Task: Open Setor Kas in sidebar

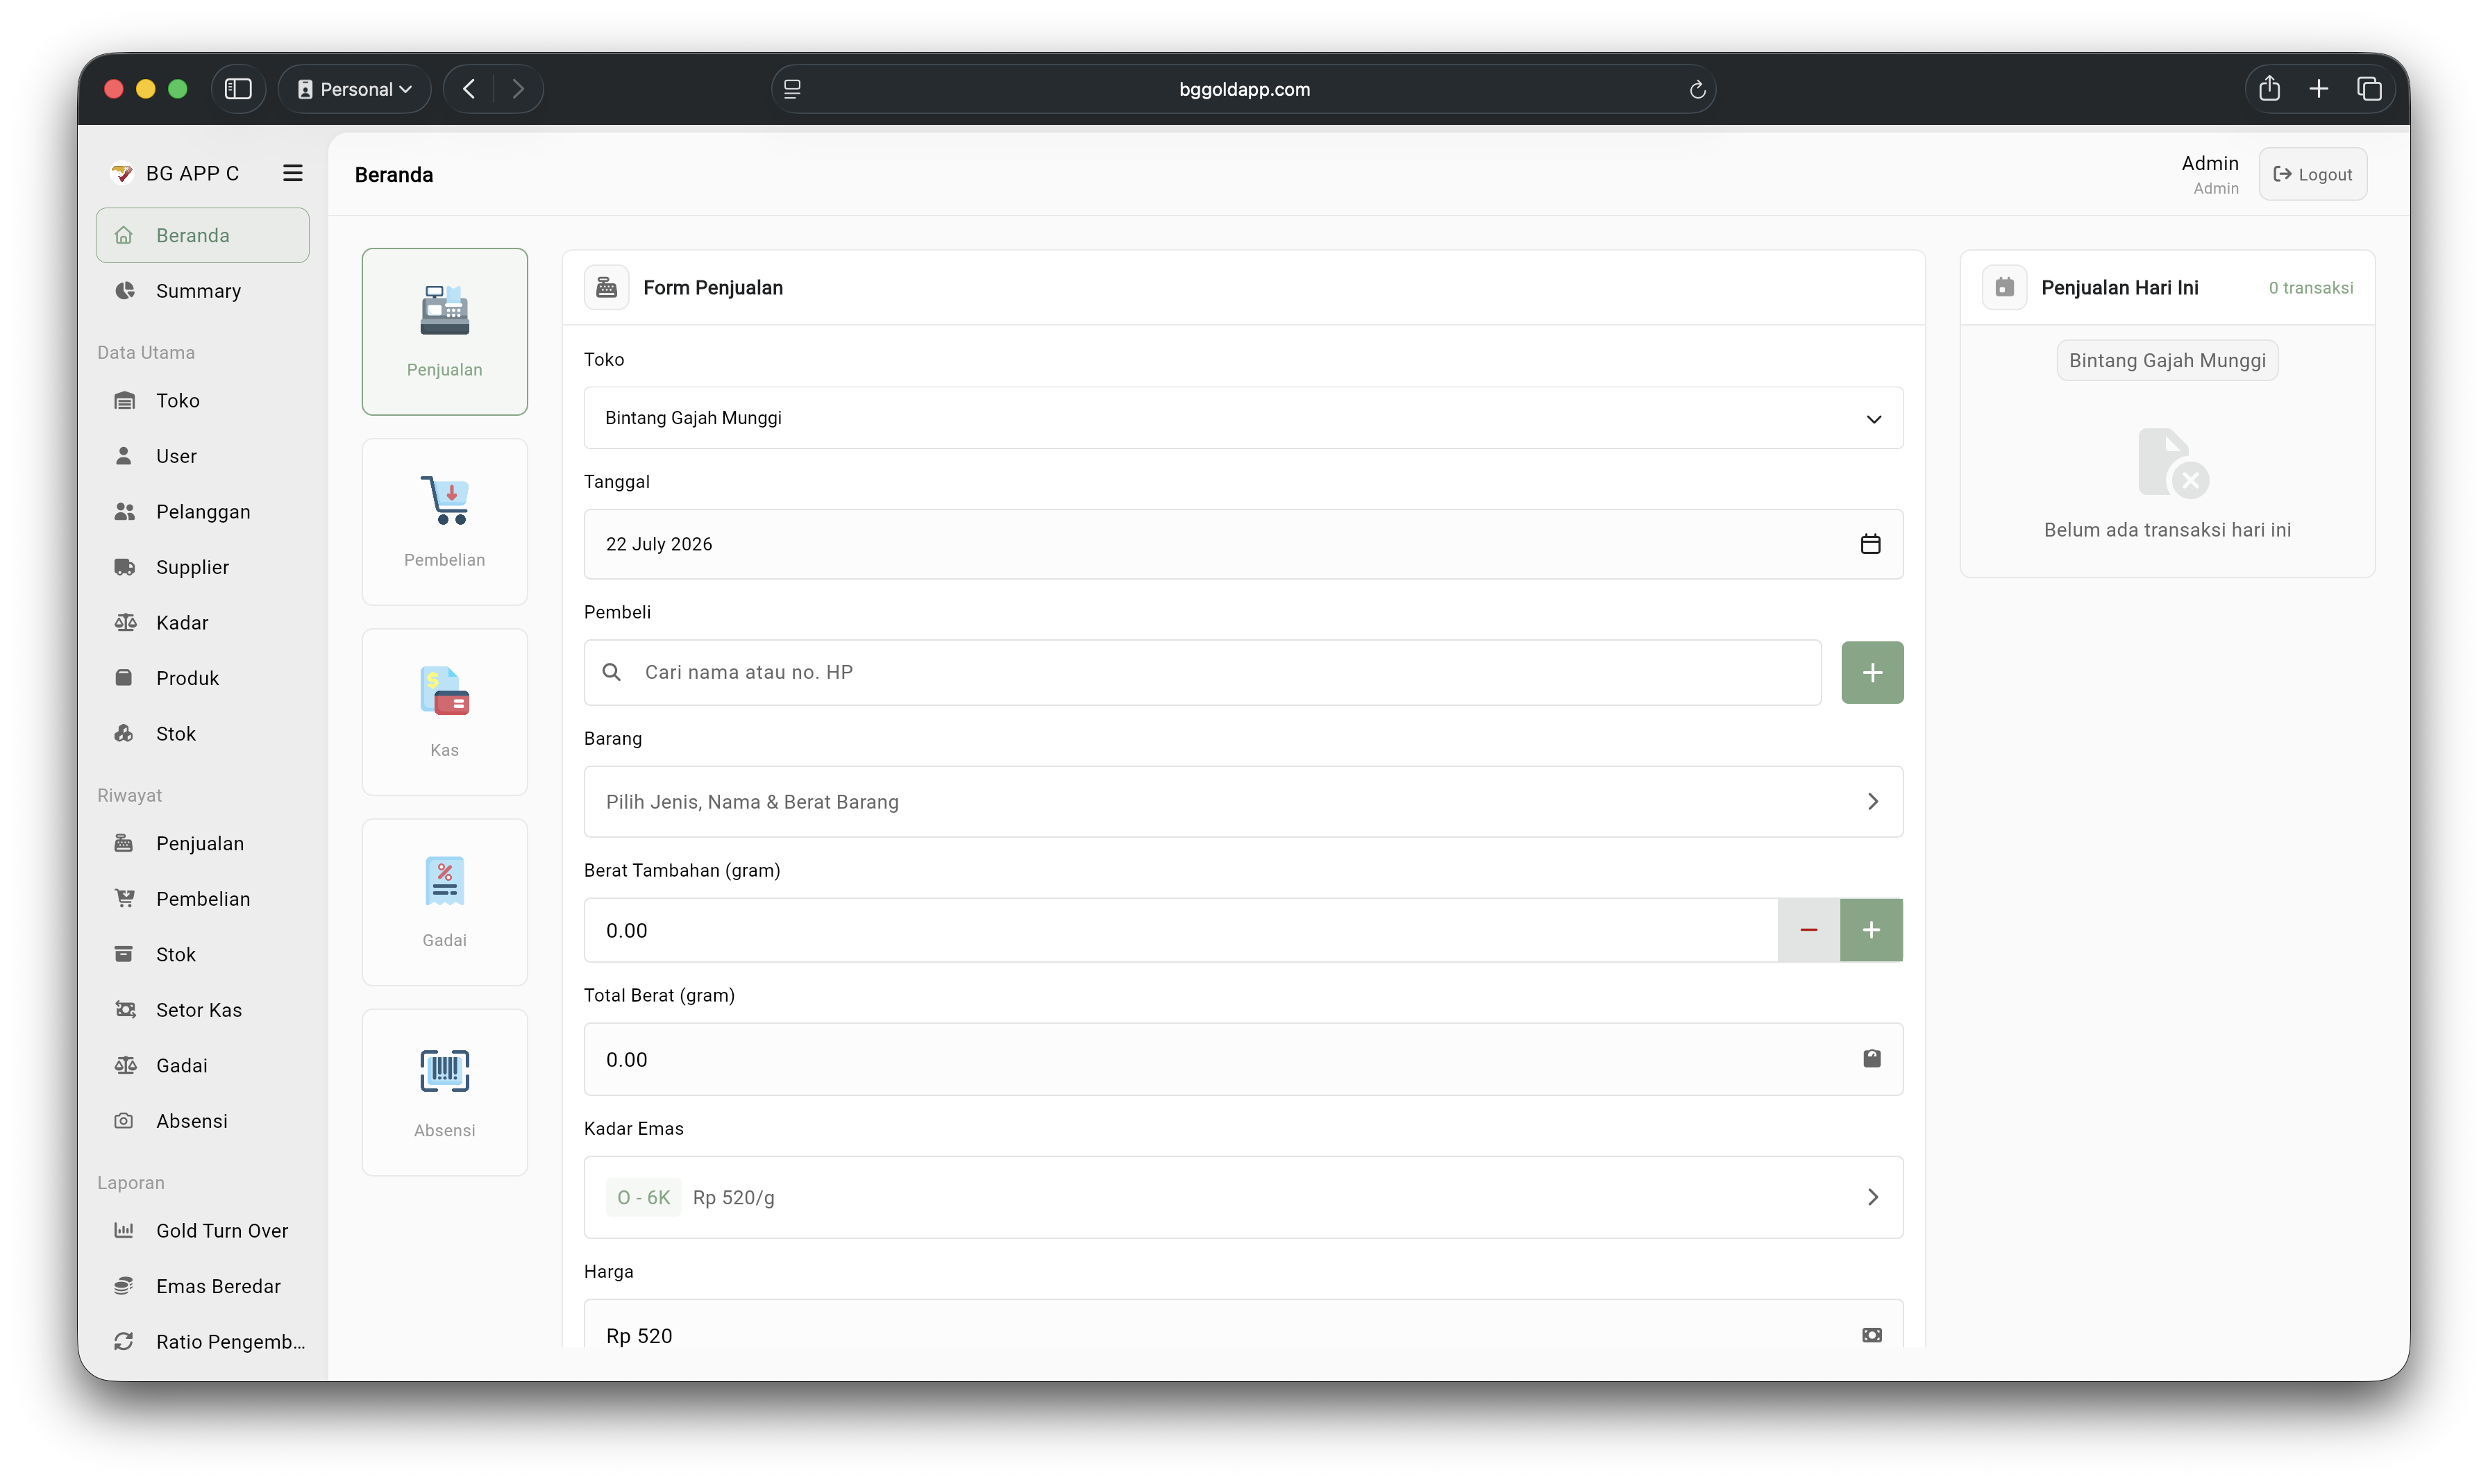Action: coord(202,1010)
